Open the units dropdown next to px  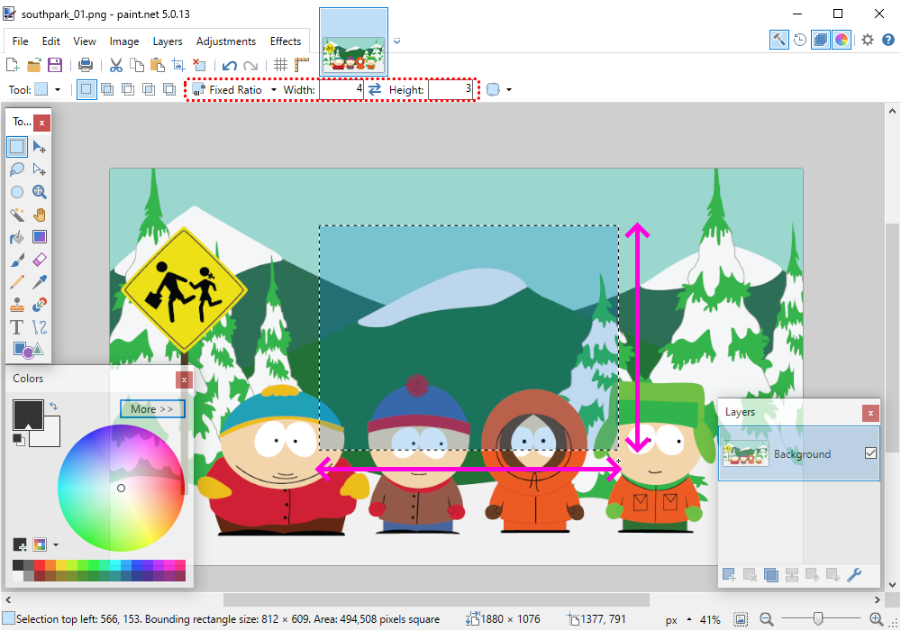(x=689, y=619)
